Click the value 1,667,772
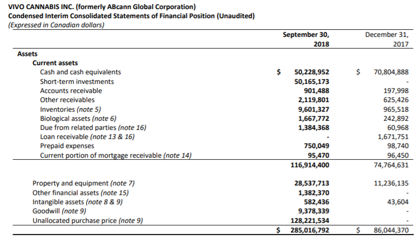The height and width of the screenshot is (237, 415). point(314,118)
